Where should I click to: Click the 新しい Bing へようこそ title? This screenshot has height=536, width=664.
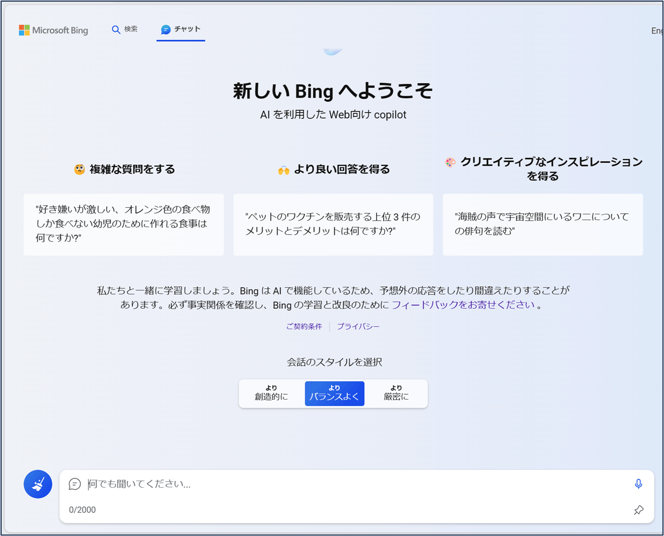[333, 91]
